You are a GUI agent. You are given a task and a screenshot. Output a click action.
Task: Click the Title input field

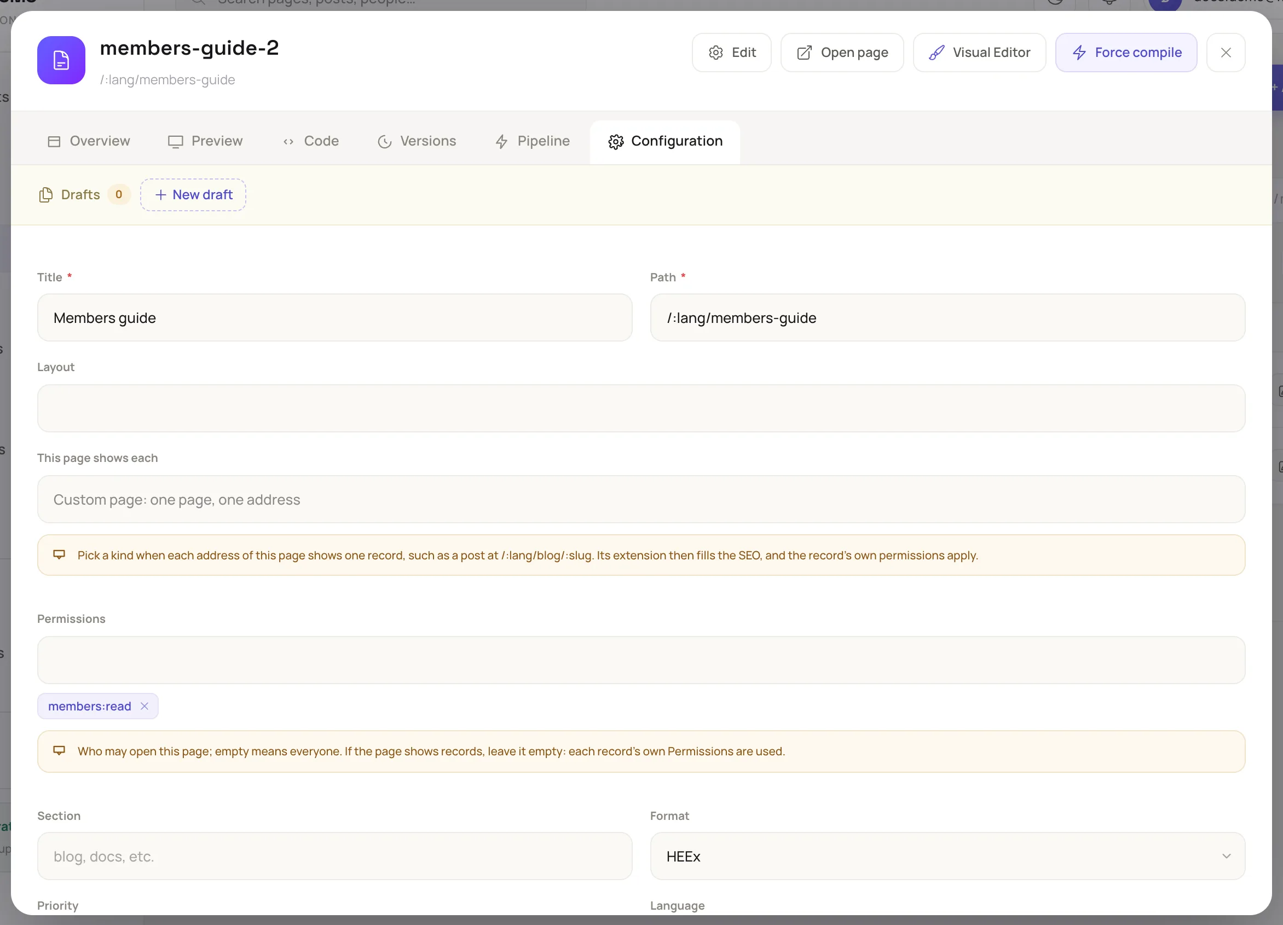pos(334,317)
